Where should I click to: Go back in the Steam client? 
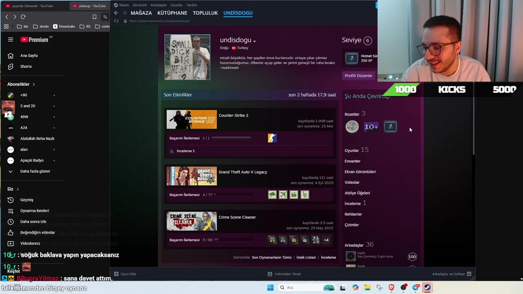point(116,13)
